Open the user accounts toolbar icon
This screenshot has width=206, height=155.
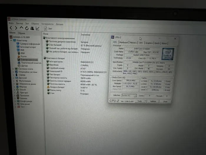[x=32, y=28]
